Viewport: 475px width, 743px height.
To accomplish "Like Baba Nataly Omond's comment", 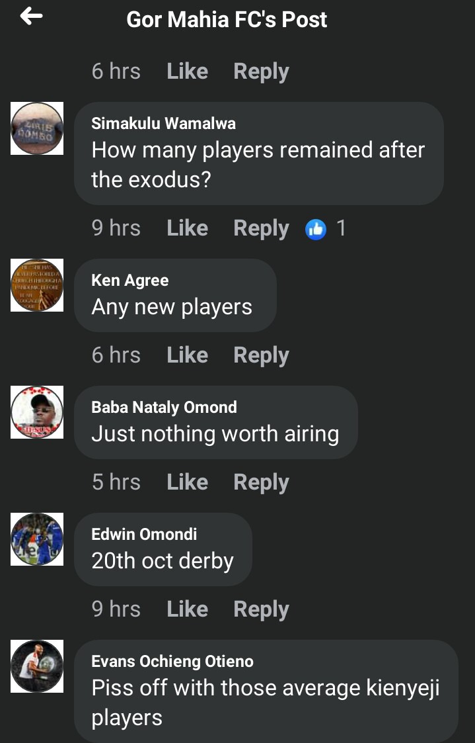I will coord(188,482).
